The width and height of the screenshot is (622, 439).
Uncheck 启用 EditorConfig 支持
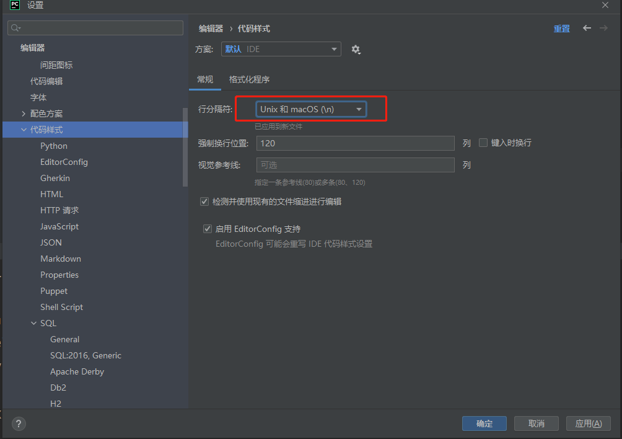coord(208,229)
